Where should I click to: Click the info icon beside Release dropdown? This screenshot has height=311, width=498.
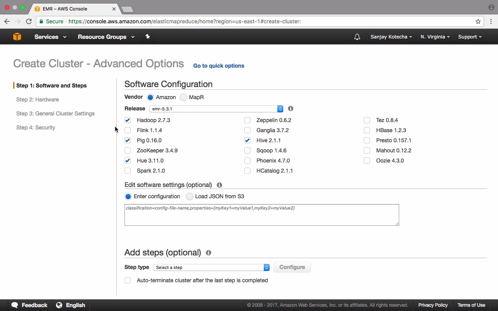(x=291, y=108)
